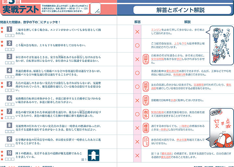Click the ○ answer mark for question 2
Image resolution: width=234 pixels, height=167 pixels.
tap(137, 45)
